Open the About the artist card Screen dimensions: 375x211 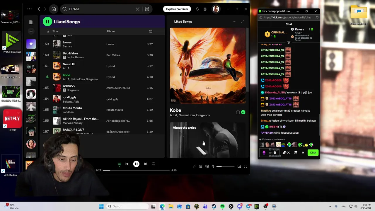[207, 140]
